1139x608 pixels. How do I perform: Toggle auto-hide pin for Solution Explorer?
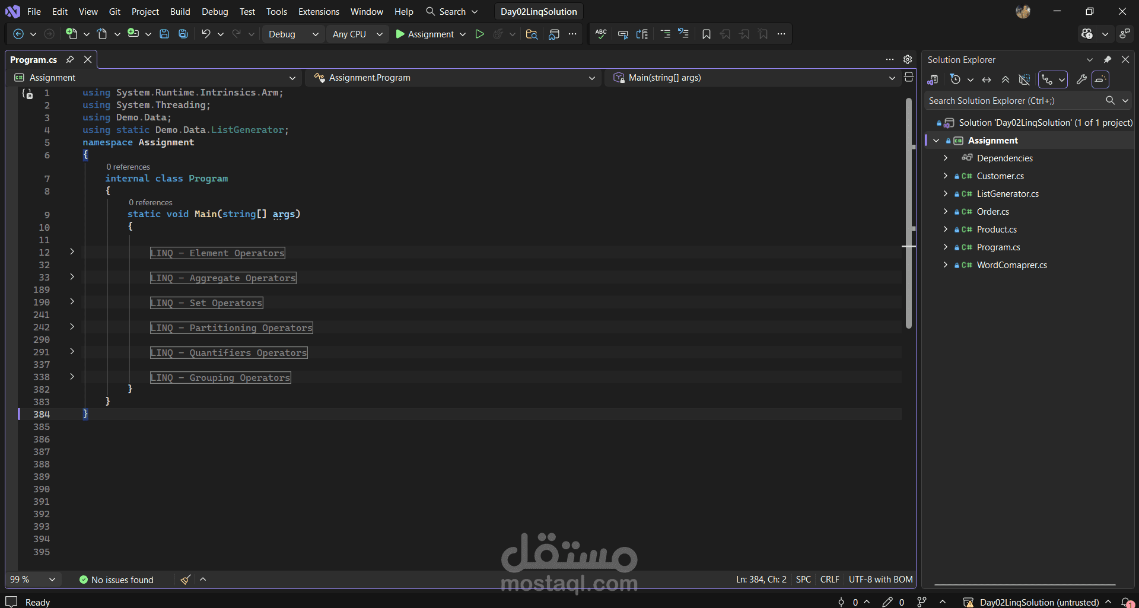(x=1107, y=59)
